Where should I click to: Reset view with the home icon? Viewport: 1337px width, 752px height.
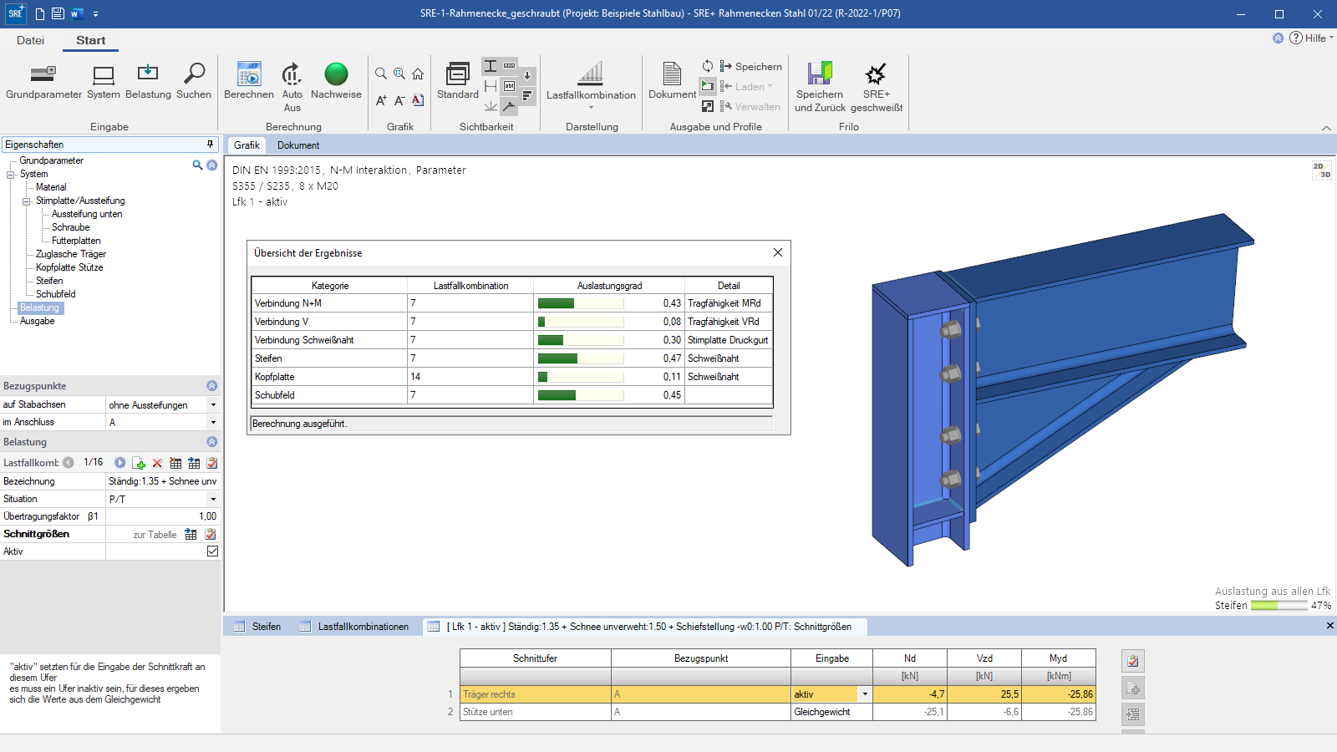tap(418, 74)
